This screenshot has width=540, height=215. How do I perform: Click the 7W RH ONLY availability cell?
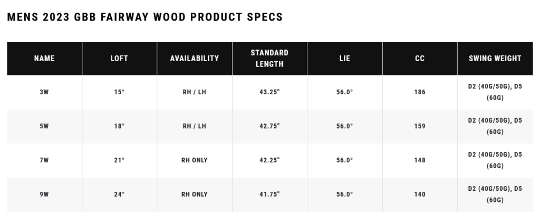195,160
